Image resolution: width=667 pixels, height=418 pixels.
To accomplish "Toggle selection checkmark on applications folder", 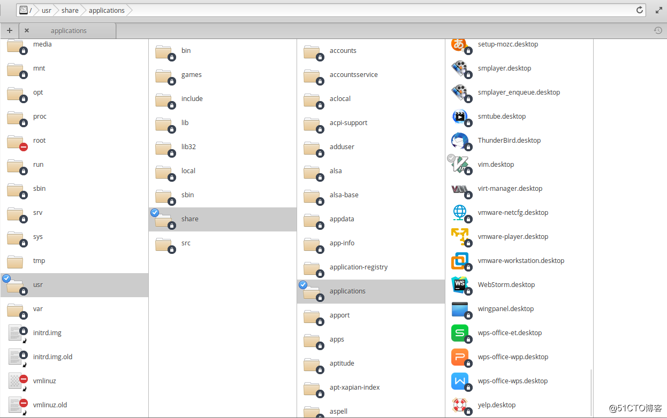I will pos(303,284).
